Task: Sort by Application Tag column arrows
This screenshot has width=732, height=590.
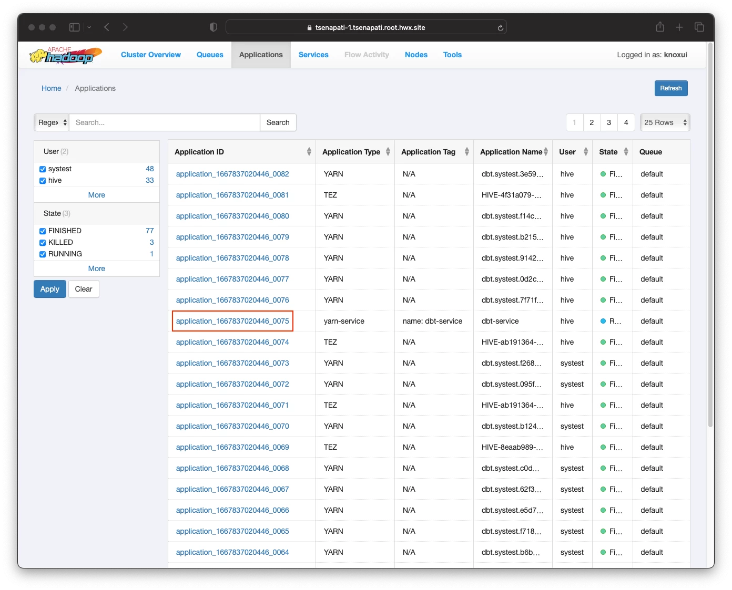Action: click(467, 152)
